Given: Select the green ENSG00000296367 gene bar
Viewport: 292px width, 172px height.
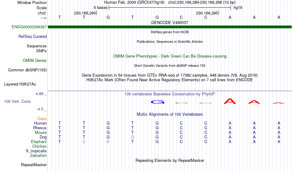Looking at the screenshot, I should 170,27.
